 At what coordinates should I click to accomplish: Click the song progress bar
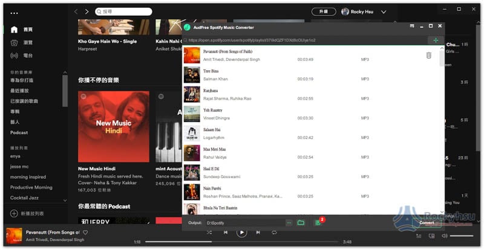coord(241,242)
